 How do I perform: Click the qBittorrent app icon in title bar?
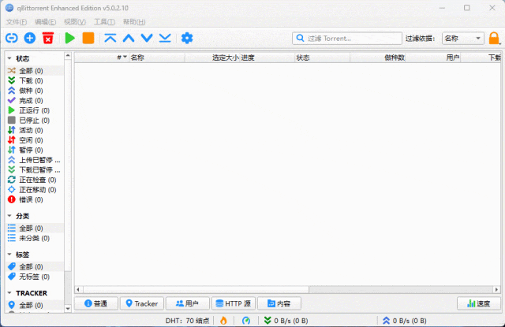[x=9, y=8]
